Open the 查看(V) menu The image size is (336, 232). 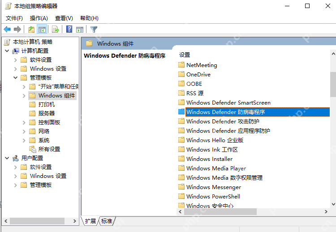tap(64, 18)
